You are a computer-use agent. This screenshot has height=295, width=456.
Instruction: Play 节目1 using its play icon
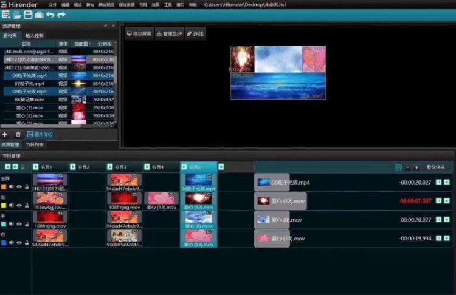35,167
